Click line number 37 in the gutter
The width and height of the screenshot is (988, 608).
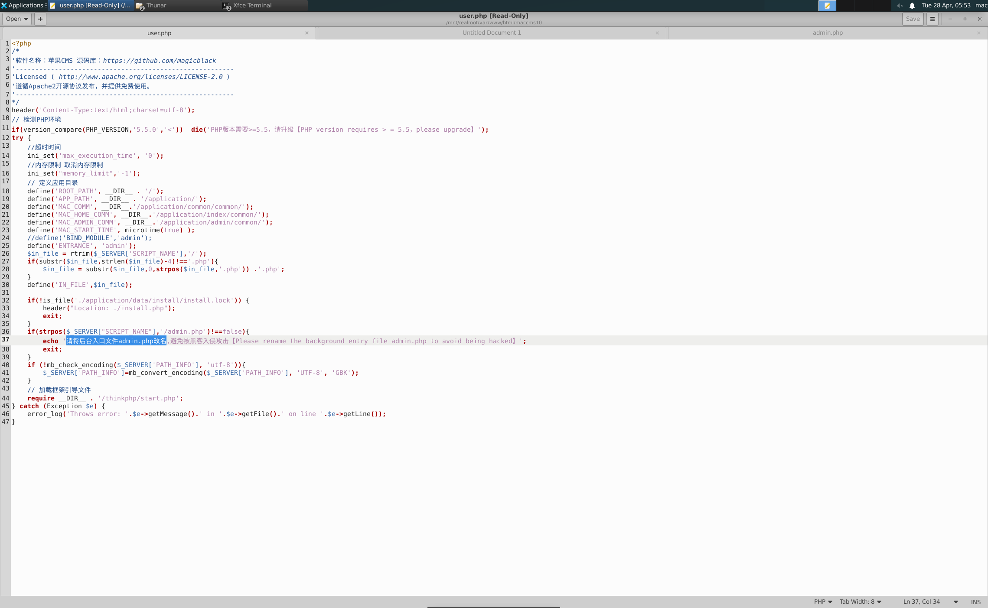pyautogui.click(x=6, y=340)
